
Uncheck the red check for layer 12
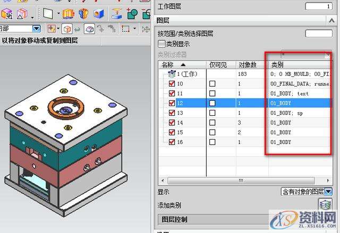tap(172, 103)
